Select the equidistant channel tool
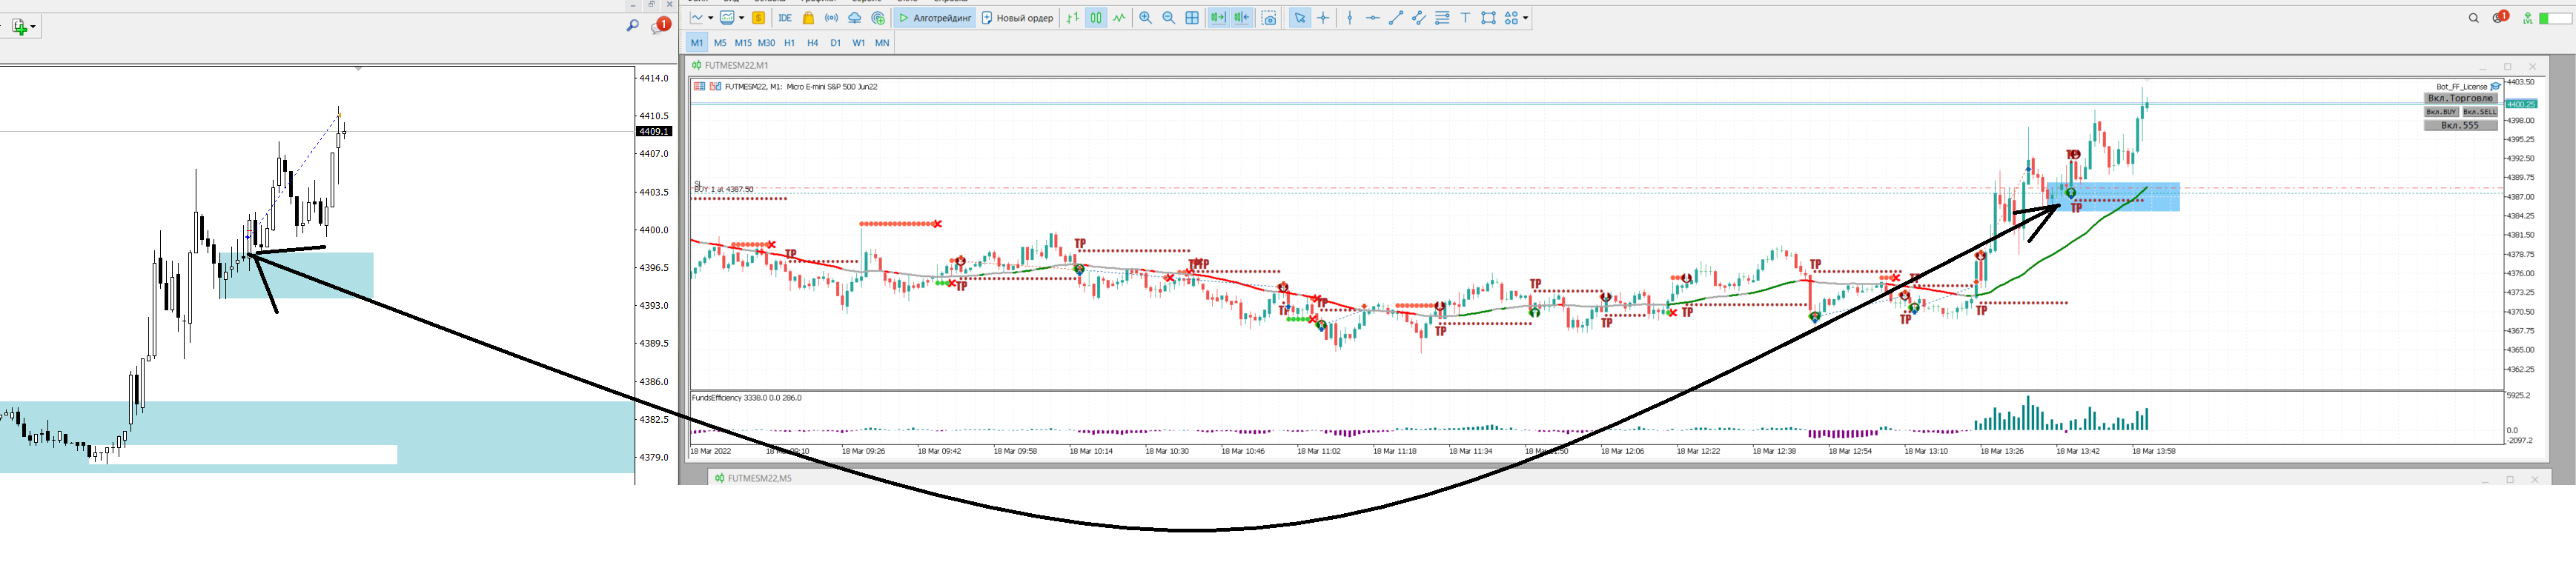Image resolution: width=2576 pixels, height=565 pixels. 1419,18
